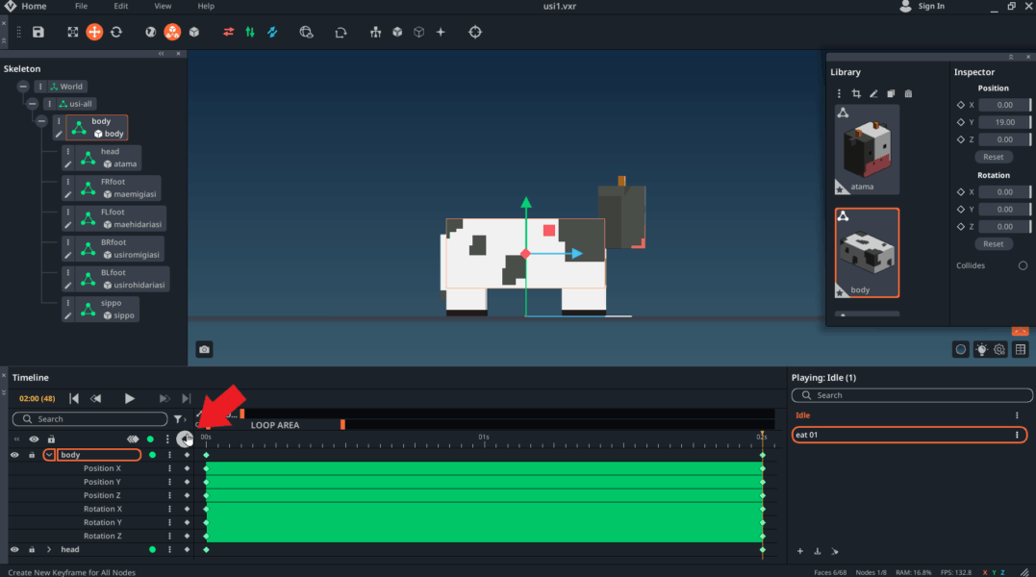Toggle the lock on the head timeline track
1036x577 pixels.
[x=32, y=549]
